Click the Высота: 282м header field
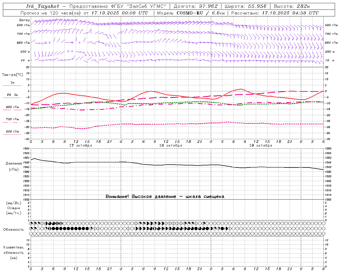Viewport: 339px width, 271px height. click(x=292, y=6)
